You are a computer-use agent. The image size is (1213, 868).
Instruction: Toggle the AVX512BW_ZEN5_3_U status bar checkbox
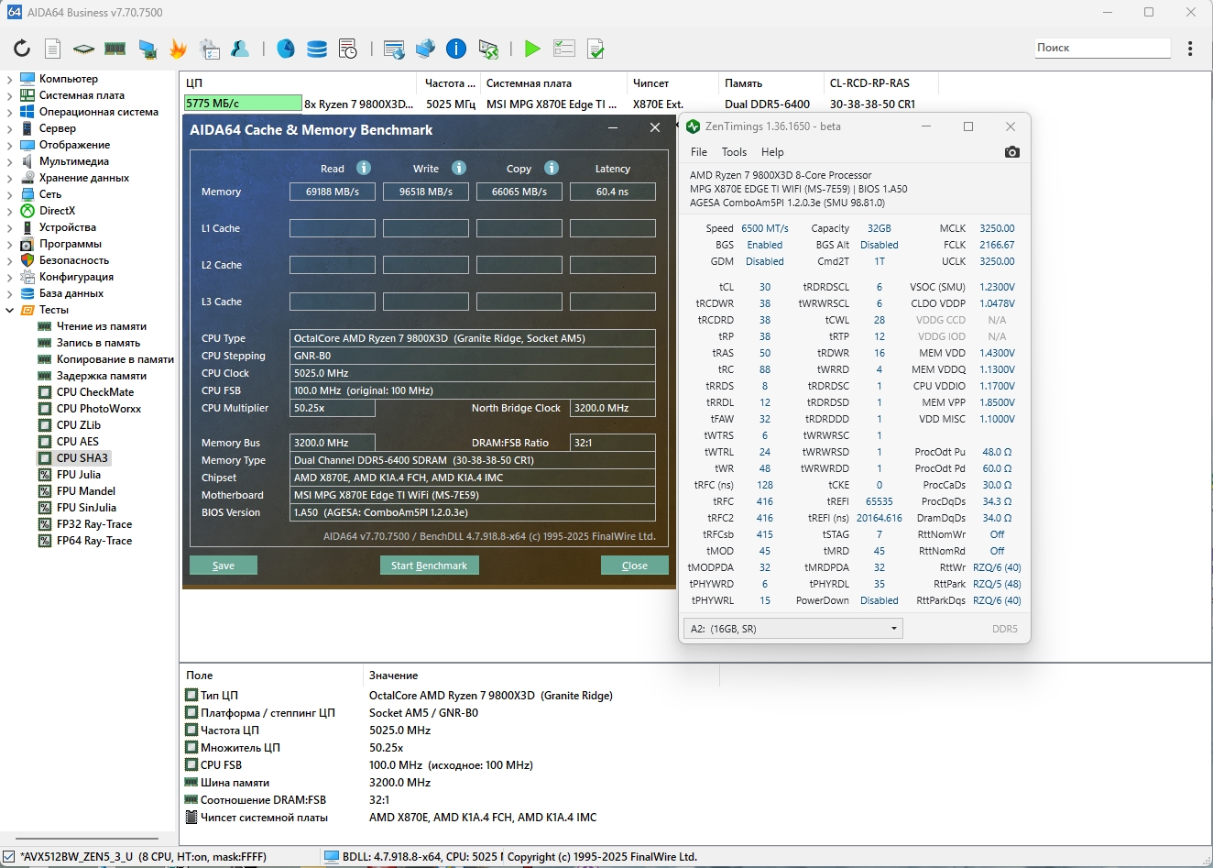pyautogui.click(x=9, y=857)
